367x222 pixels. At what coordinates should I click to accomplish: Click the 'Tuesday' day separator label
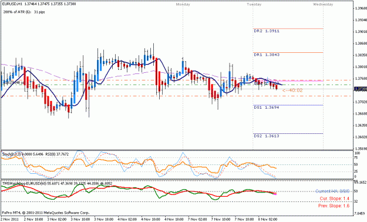[x=254, y=5]
